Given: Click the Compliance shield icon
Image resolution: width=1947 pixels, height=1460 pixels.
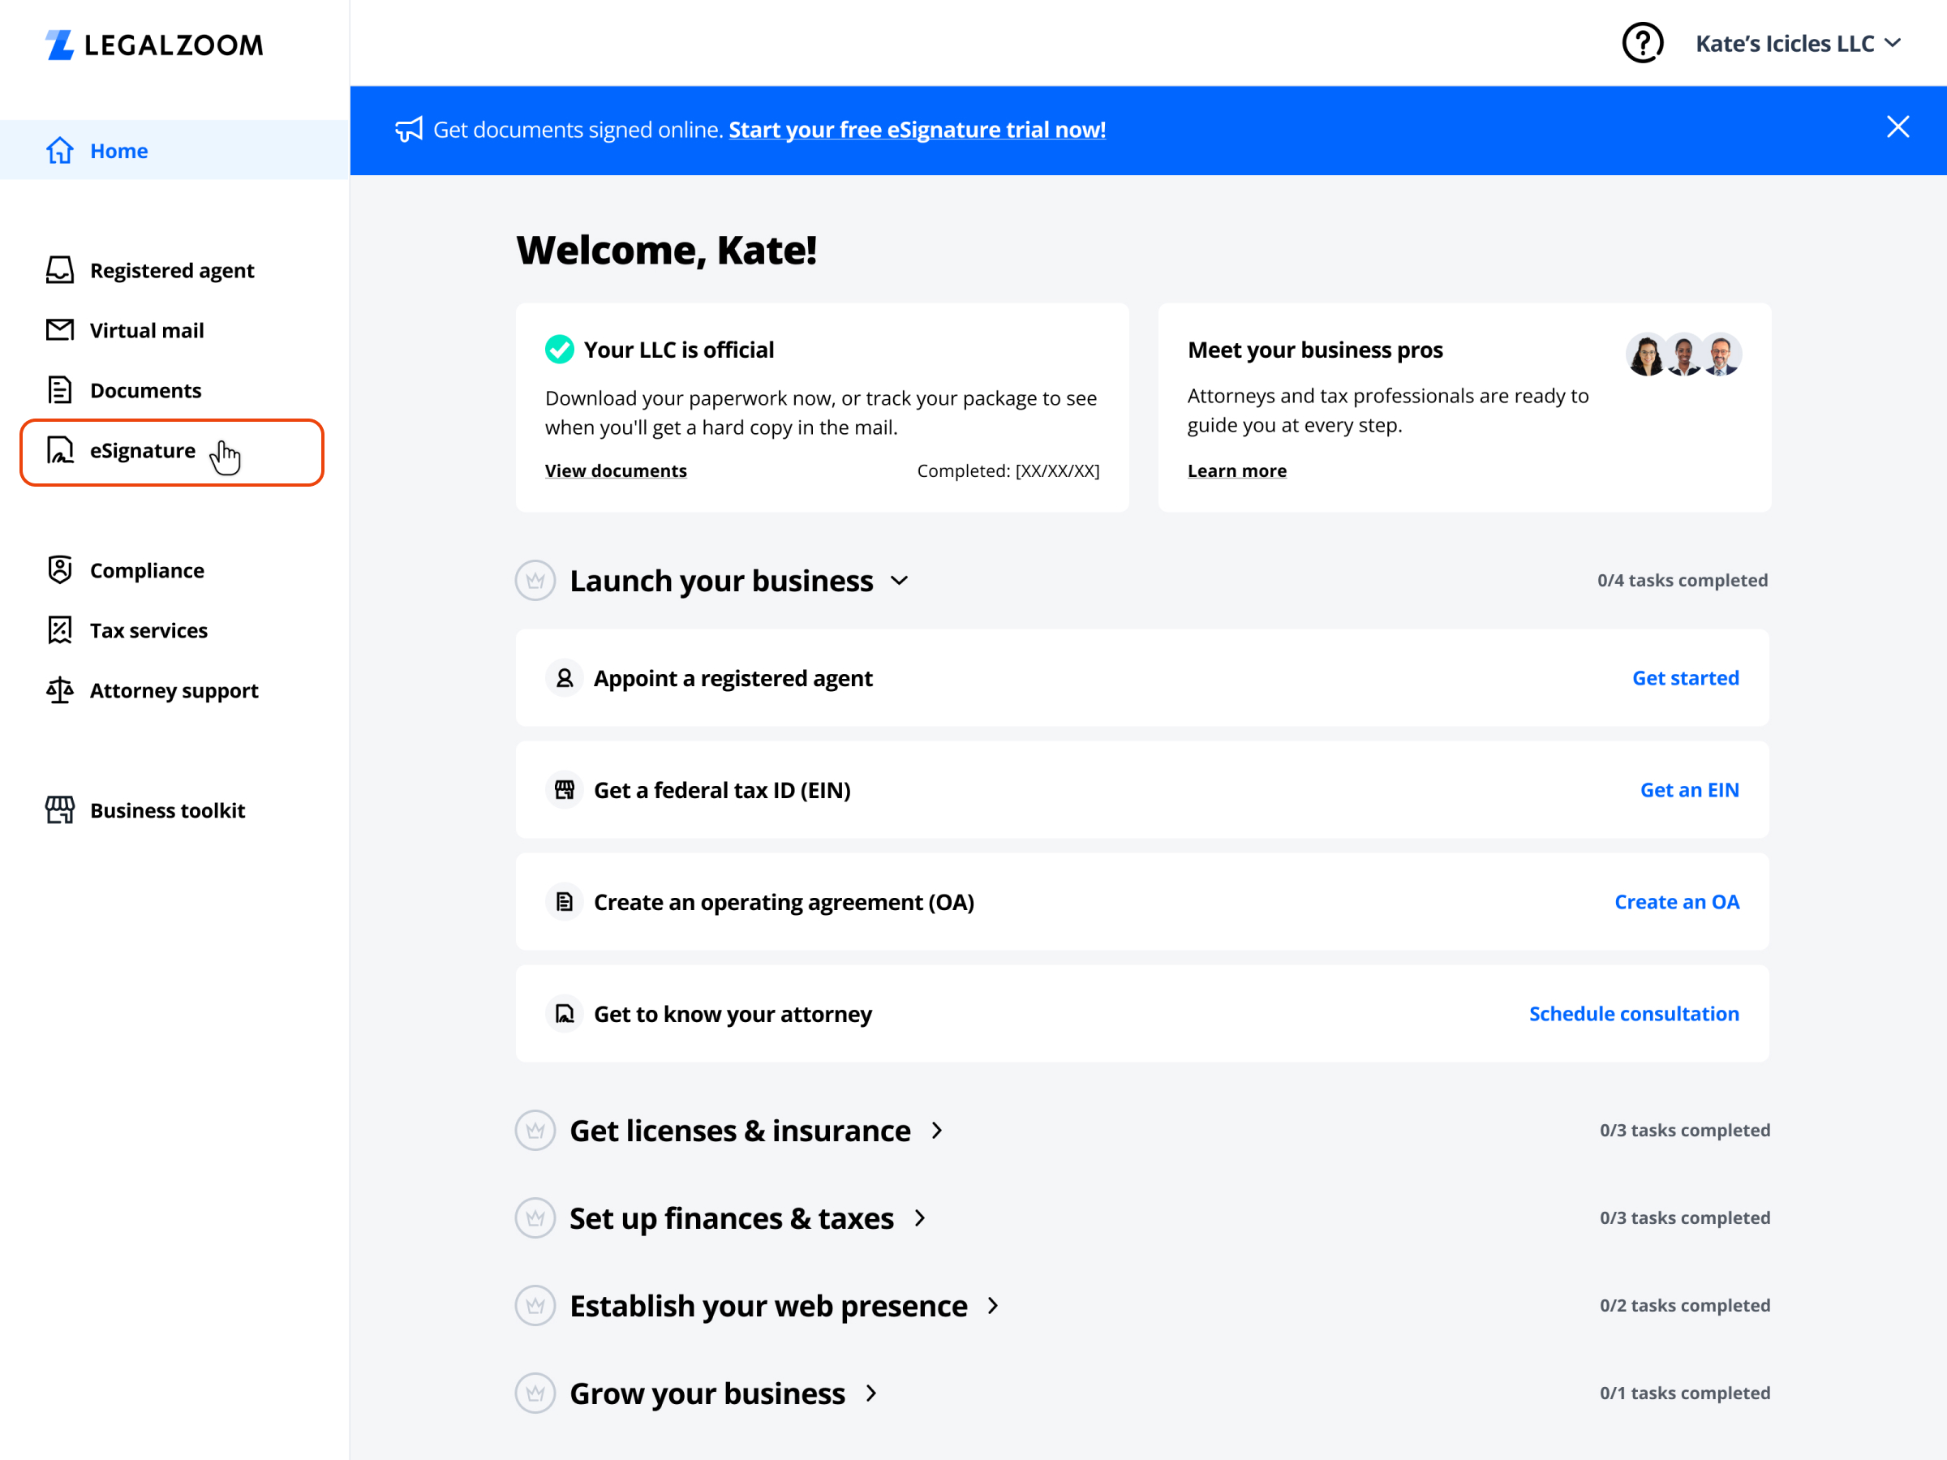Looking at the screenshot, I should 60,570.
